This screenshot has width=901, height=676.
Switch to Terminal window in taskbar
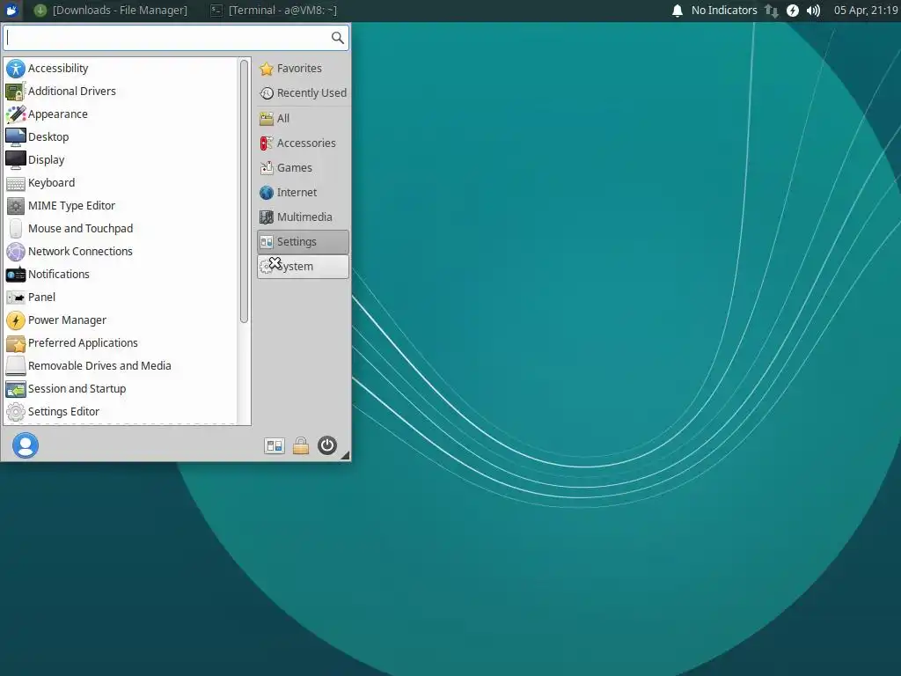[274, 11]
